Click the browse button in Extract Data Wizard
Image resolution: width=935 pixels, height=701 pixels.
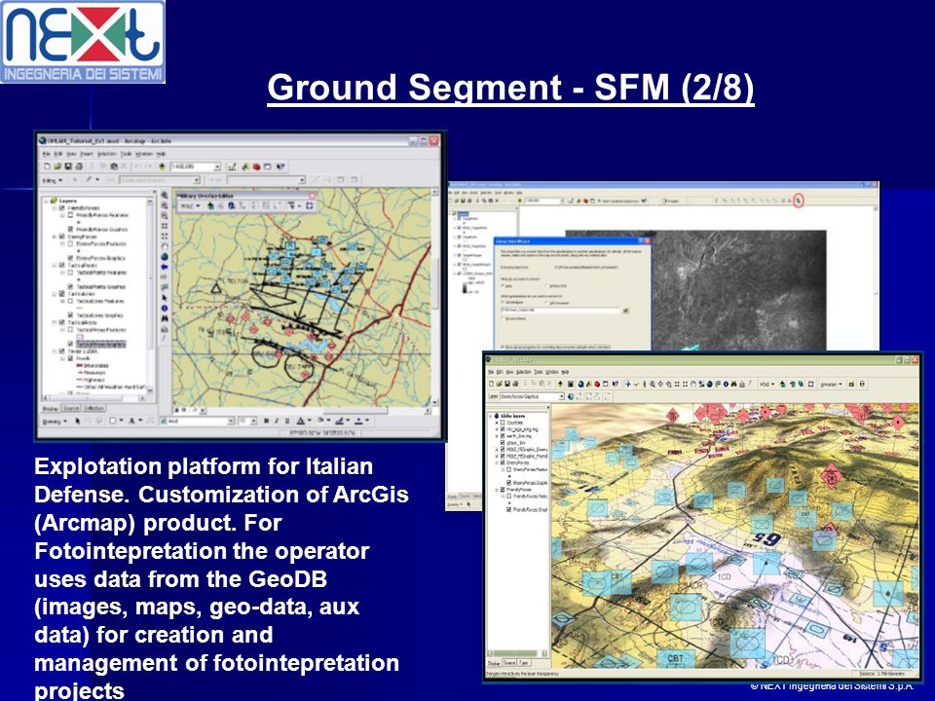coord(625,311)
